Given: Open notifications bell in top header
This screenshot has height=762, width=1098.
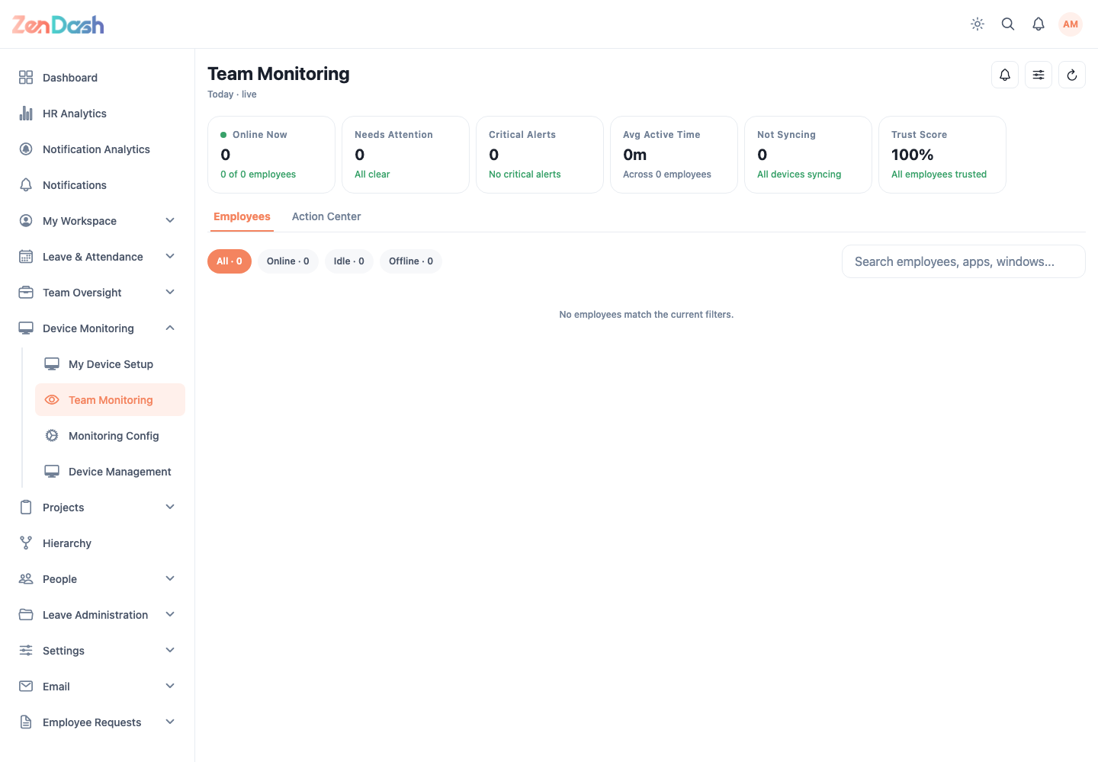Looking at the screenshot, I should (1039, 24).
